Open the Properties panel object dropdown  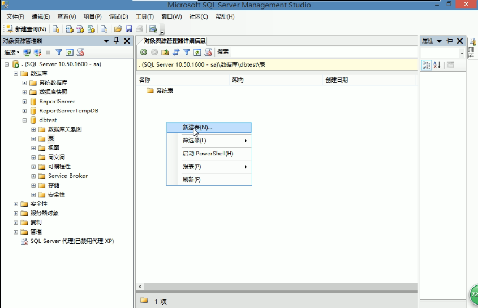[x=462, y=53]
